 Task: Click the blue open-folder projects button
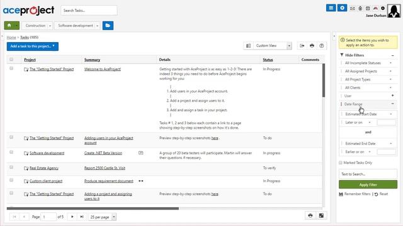click(x=108, y=25)
